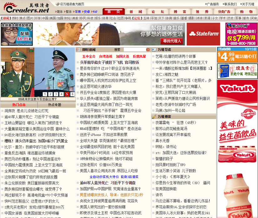Open the 苹果 app link
This screenshot has width=258, height=218.
point(78,12)
